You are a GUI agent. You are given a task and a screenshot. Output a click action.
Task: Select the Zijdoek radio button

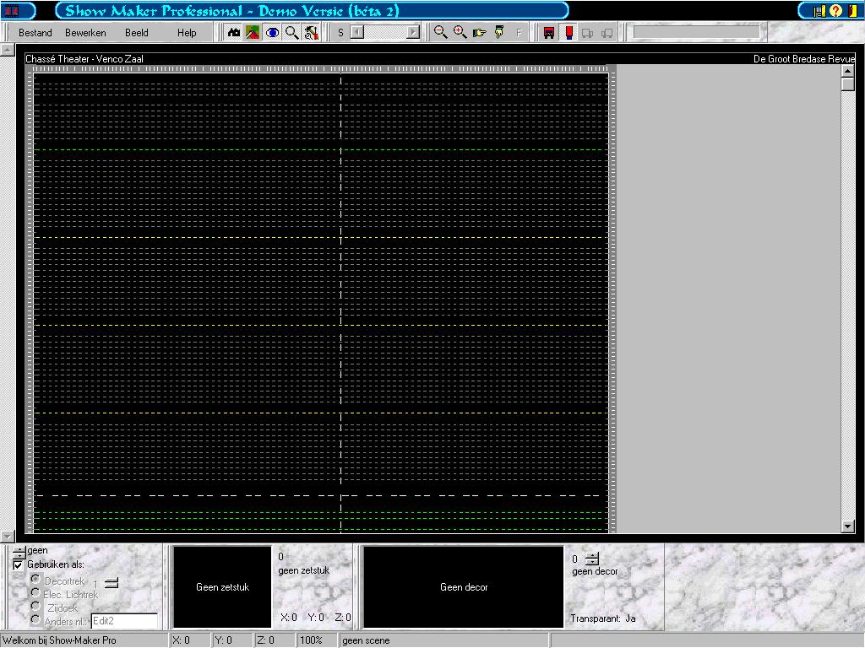point(35,606)
